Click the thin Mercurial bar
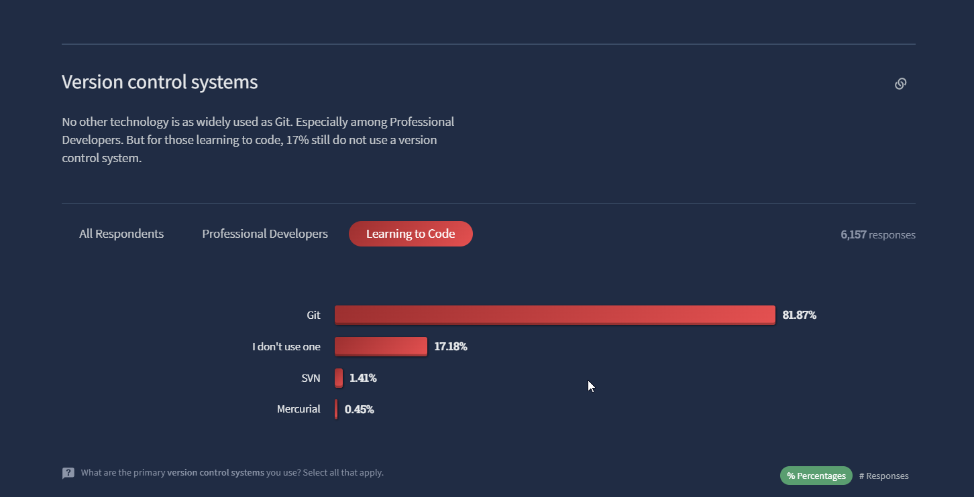This screenshot has width=974, height=497. tap(336, 409)
